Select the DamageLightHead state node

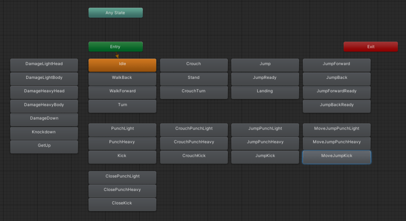click(44, 65)
